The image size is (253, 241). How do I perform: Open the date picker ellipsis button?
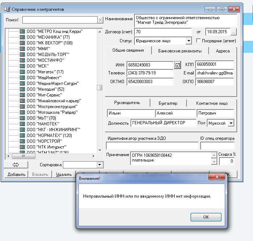pos(233,32)
